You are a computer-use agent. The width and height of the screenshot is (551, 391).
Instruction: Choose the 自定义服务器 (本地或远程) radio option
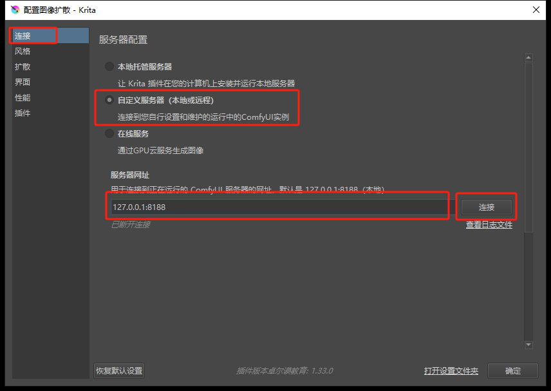pos(109,100)
